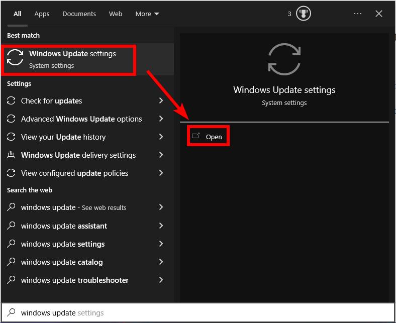
Task: Click windows update catalog text
Action: point(62,262)
